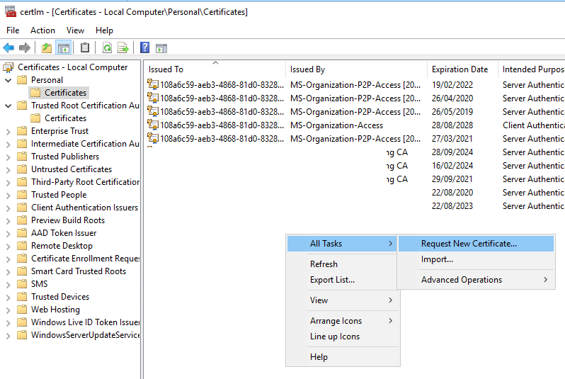Choose Request New Certificate... from submenu

(476, 244)
